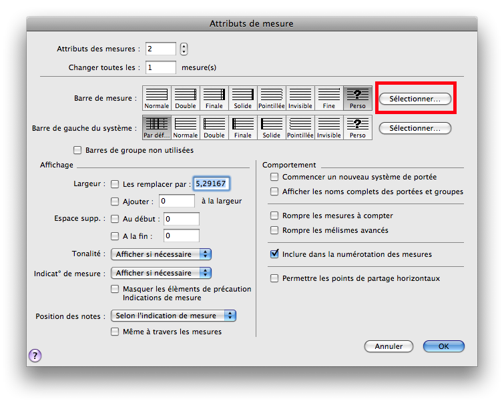Choose the Fine barline style icon
504x403 pixels.
click(x=329, y=98)
